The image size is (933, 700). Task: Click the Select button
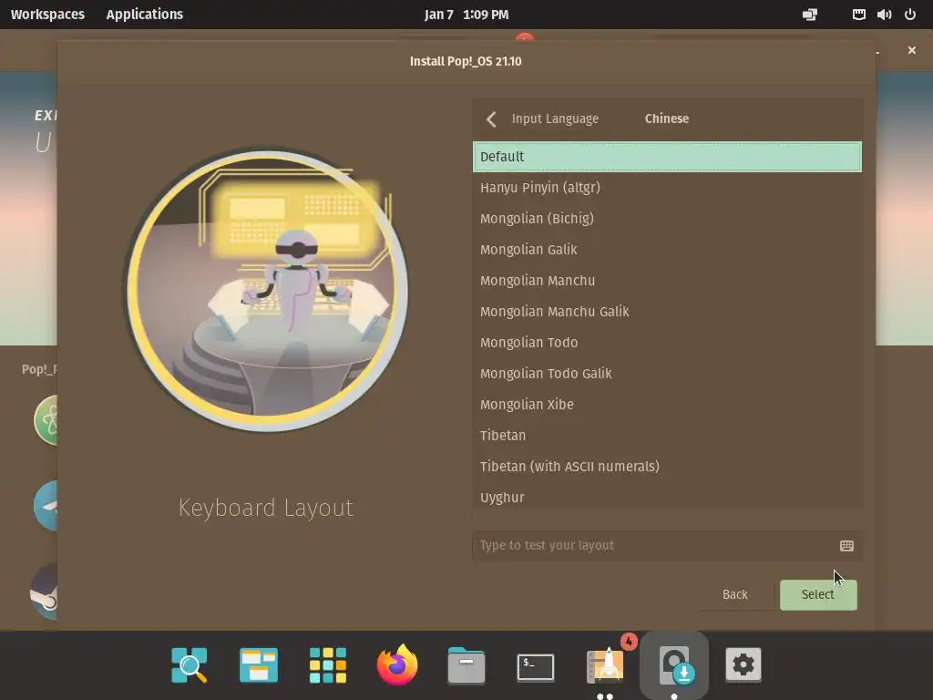(818, 594)
